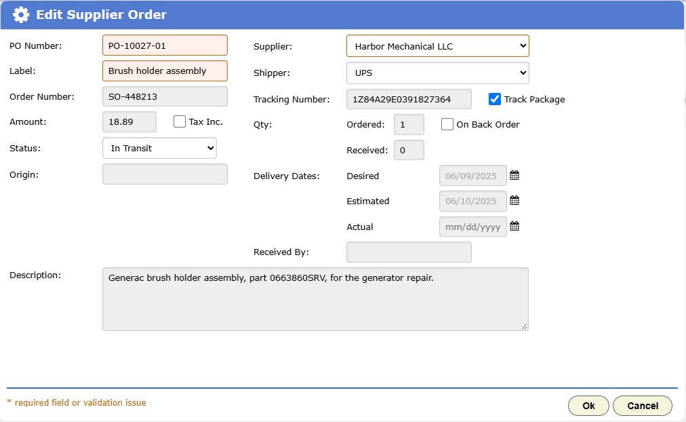Focus the Actual delivery date field
The width and height of the screenshot is (686, 422).
[x=473, y=227]
